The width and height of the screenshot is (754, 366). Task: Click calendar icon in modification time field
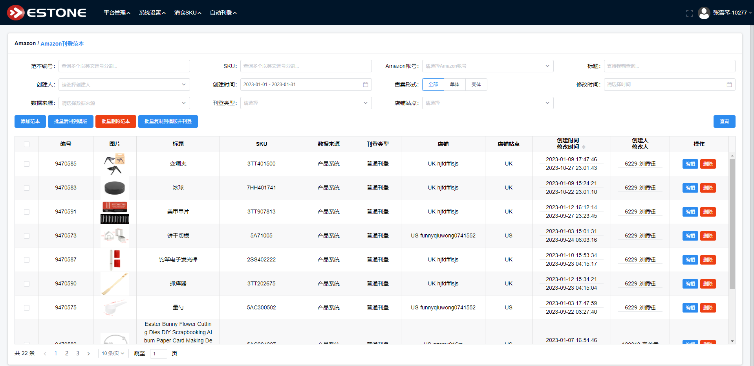click(729, 85)
